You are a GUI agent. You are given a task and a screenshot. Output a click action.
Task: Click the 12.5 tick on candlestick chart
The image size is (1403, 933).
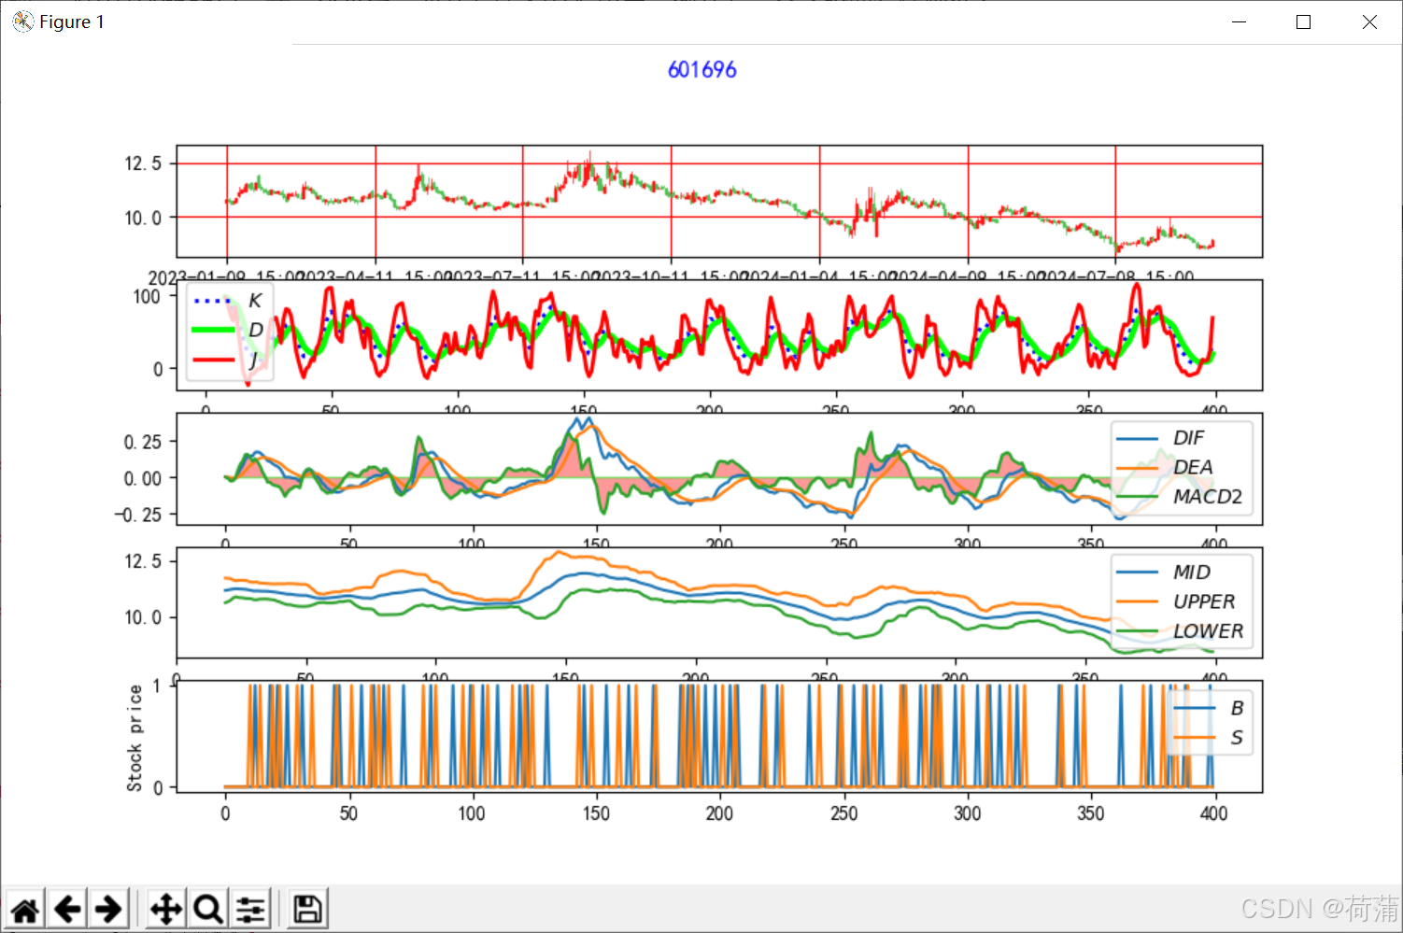pyautogui.click(x=143, y=163)
